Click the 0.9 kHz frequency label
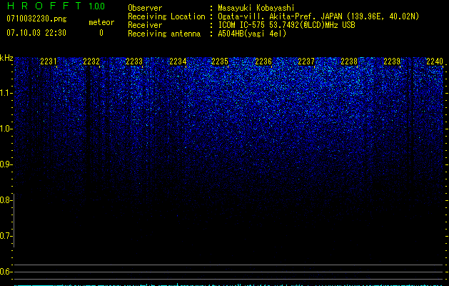Screen dimensions: 449x286 [6, 164]
